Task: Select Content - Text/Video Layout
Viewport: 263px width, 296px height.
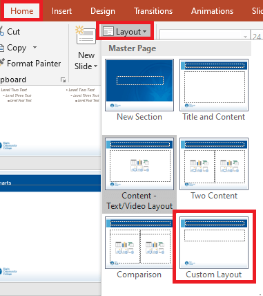Action: pos(139,174)
